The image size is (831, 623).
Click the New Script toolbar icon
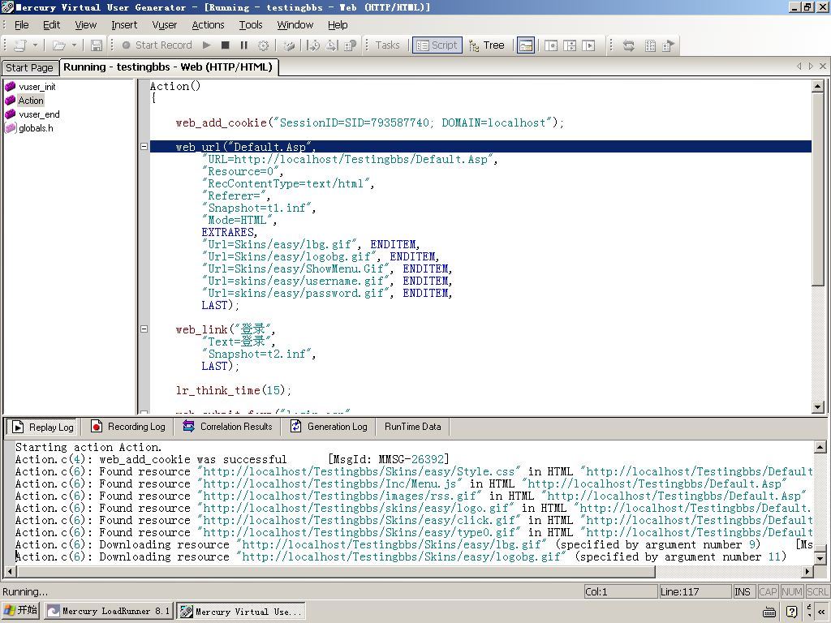(x=20, y=45)
